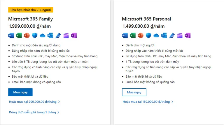
Task: Click the Clipchamp icon in the Family plan
Action: (x=66, y=35)
